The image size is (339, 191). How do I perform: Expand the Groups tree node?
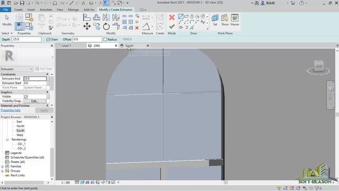point(2,171)
